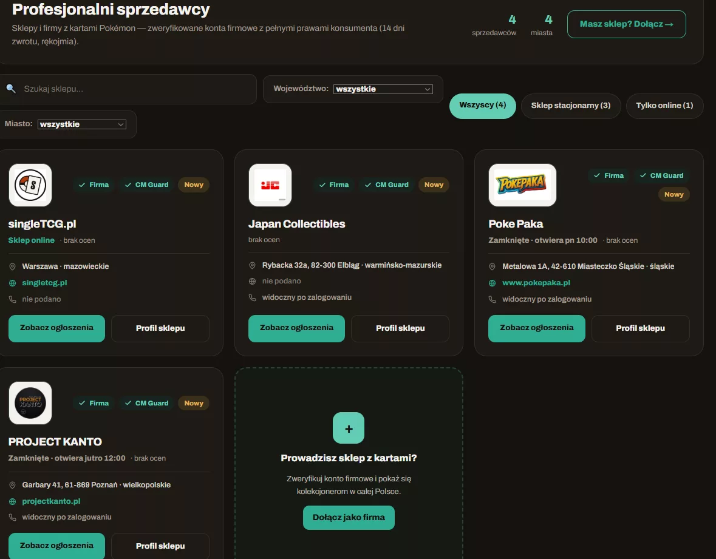Click the CM Guard badge on Poke Paka

tap(662, 175)
